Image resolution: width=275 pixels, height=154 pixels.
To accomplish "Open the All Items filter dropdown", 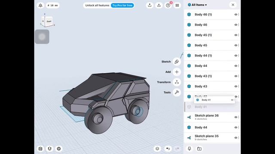I will coord(197,5).
